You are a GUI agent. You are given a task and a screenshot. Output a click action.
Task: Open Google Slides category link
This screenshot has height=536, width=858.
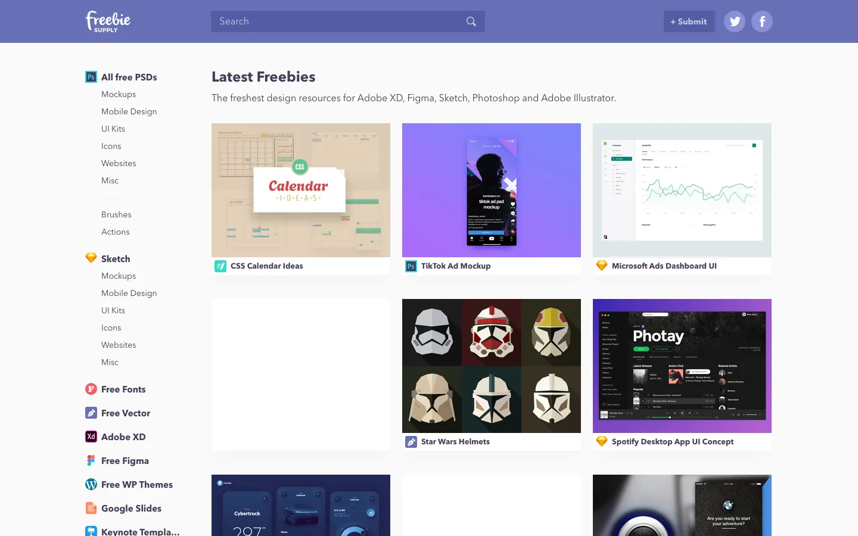131,508
